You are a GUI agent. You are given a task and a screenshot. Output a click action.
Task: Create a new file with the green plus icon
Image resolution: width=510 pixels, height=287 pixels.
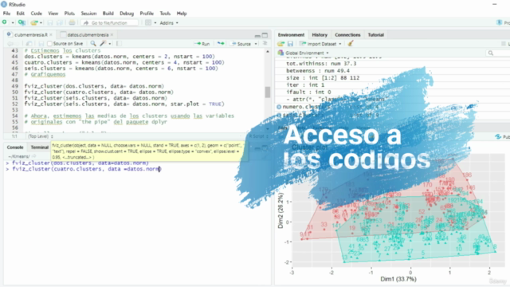tap(5, 22)
